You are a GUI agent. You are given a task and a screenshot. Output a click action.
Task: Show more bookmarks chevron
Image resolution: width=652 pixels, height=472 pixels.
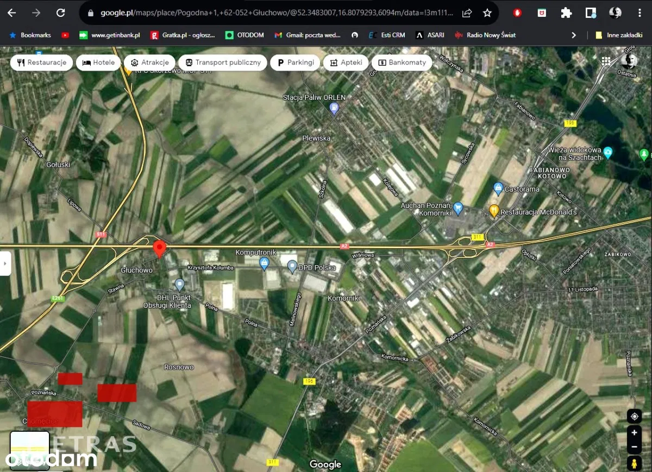[574, 35]
